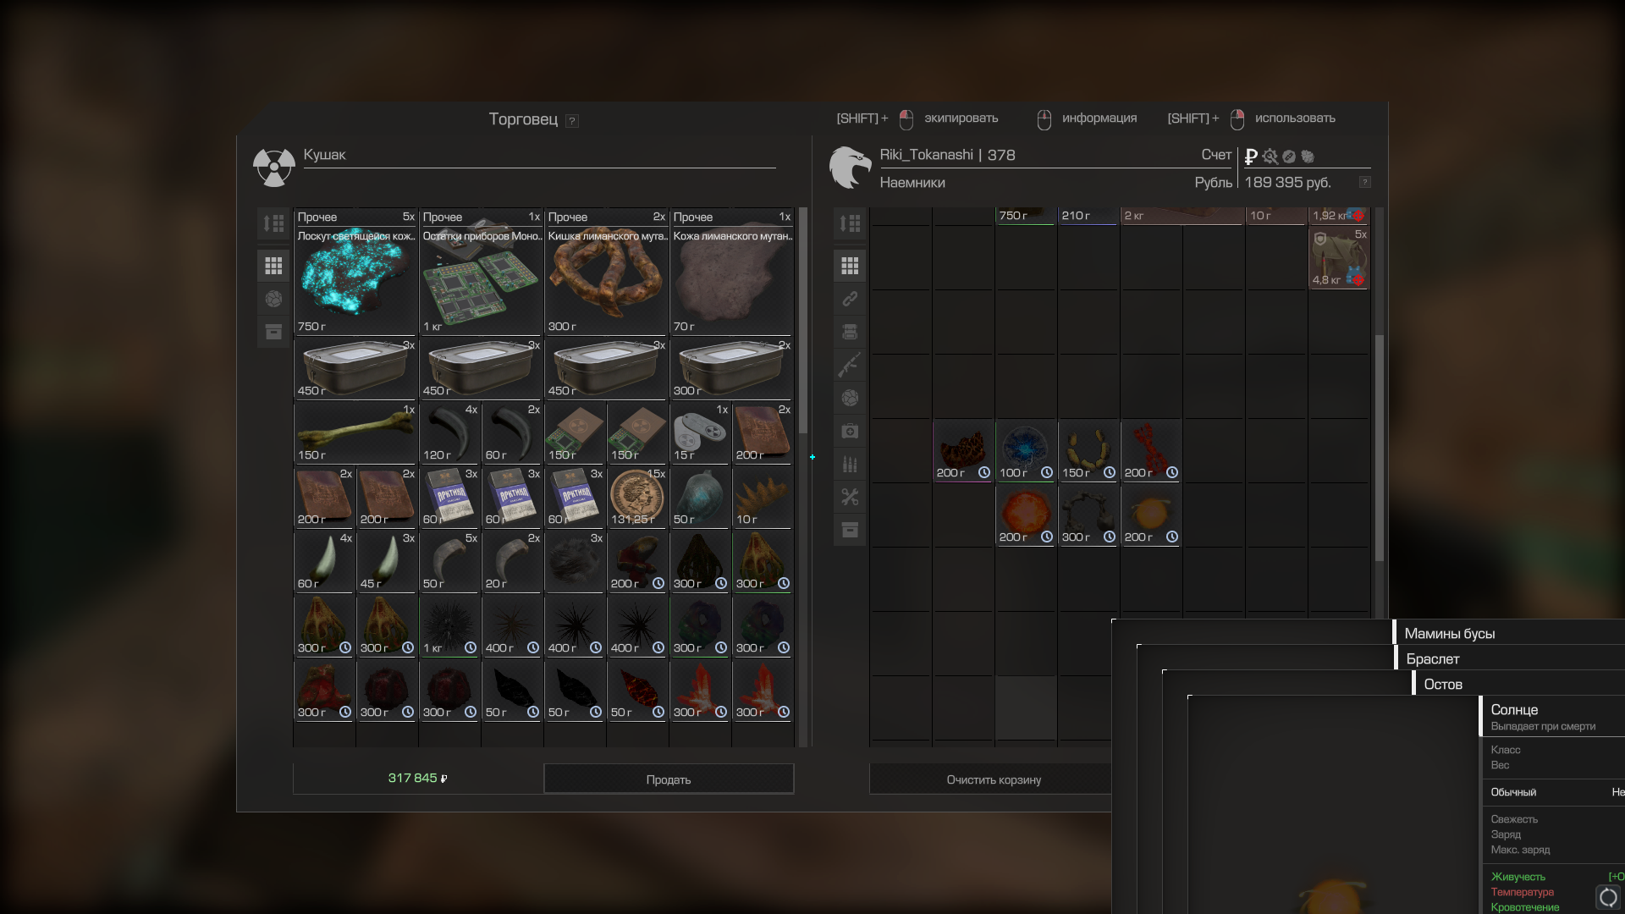The image size is (1625, 914).
Task: Filter inventory by tools wrench icon
Action: (x=850, y=497)
